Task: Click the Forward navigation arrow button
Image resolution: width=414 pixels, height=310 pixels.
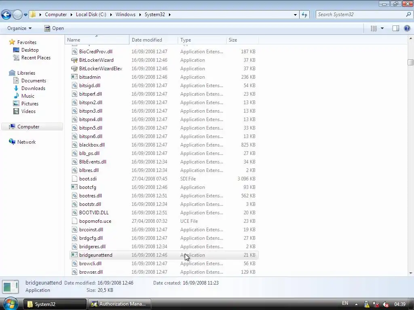Action: tap(17, 15)
